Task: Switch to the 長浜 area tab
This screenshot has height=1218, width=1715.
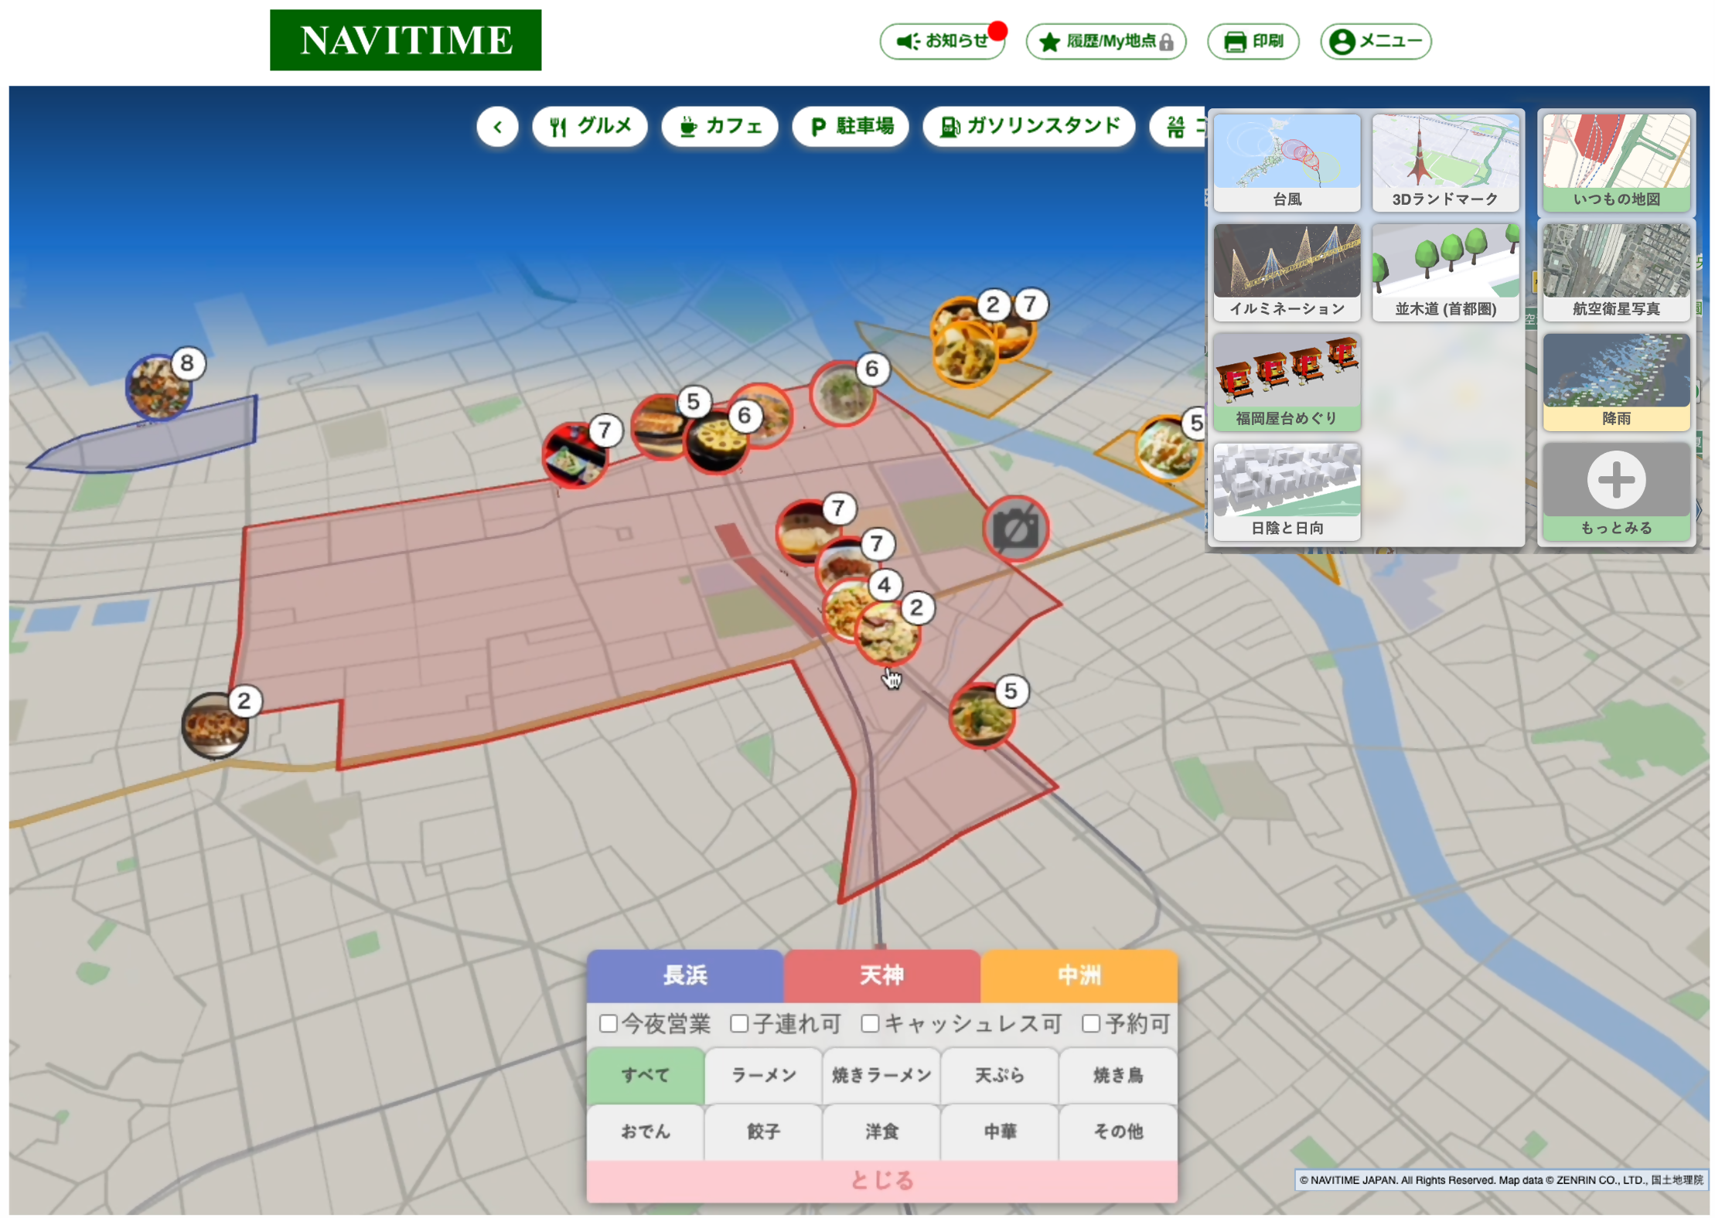Action: pyautogui.click(x=685, y=975)
